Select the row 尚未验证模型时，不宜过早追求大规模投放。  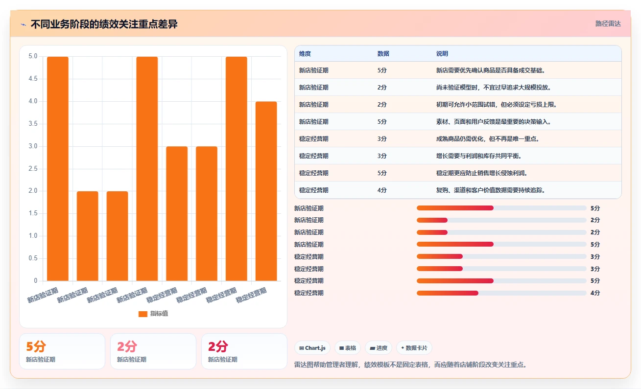(458, 87)
